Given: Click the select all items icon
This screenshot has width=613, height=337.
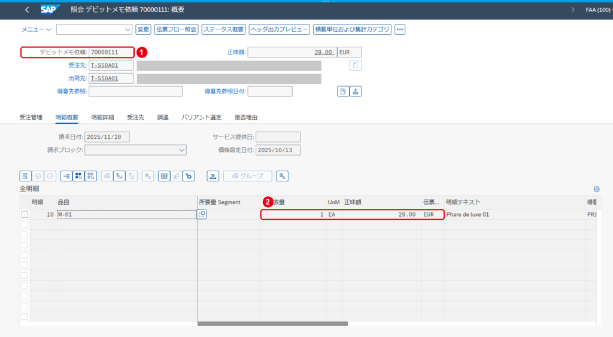Looking at the screenshot, I should click(x=78, y=176).
